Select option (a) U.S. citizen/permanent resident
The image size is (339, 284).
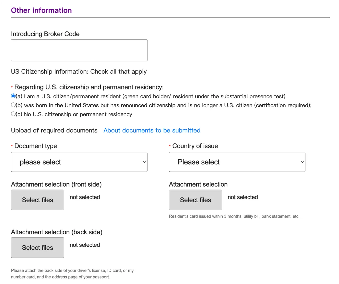(13, 96)
